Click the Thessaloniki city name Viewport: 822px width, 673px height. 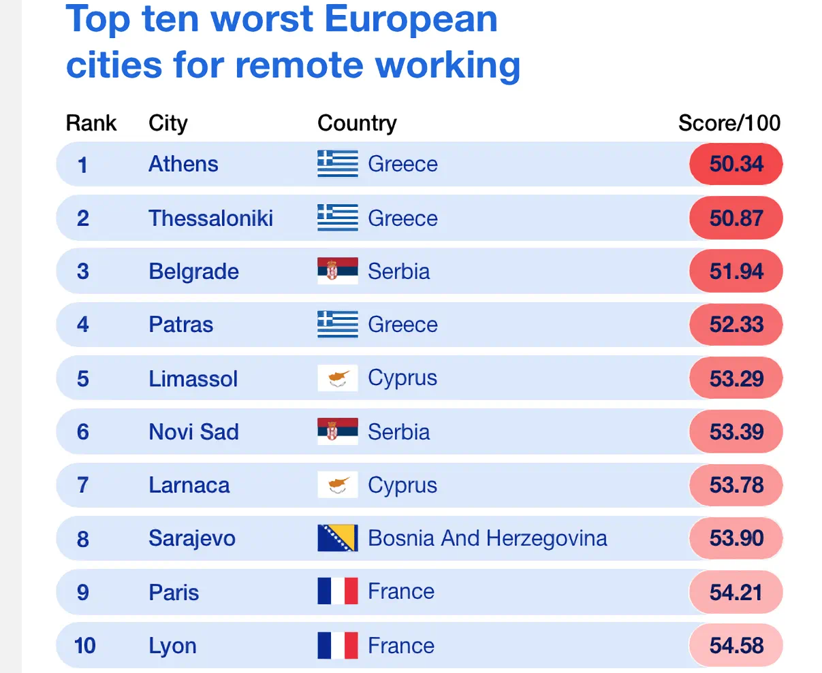click(x=210, y=218)
